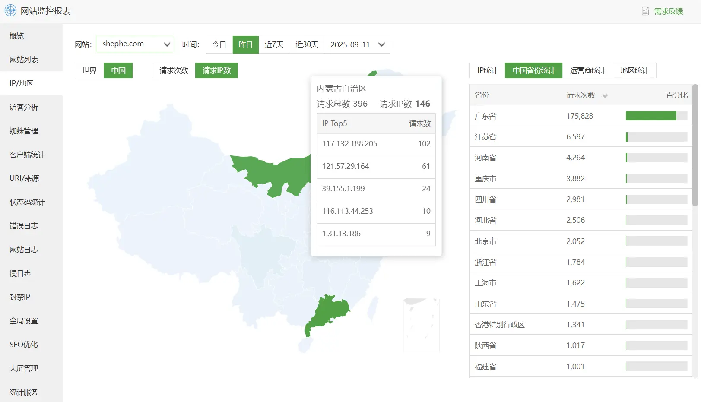The width and height of the screenshot is (701, 402).
Task: Open the SEO优化 section
Action: [23, 345]
